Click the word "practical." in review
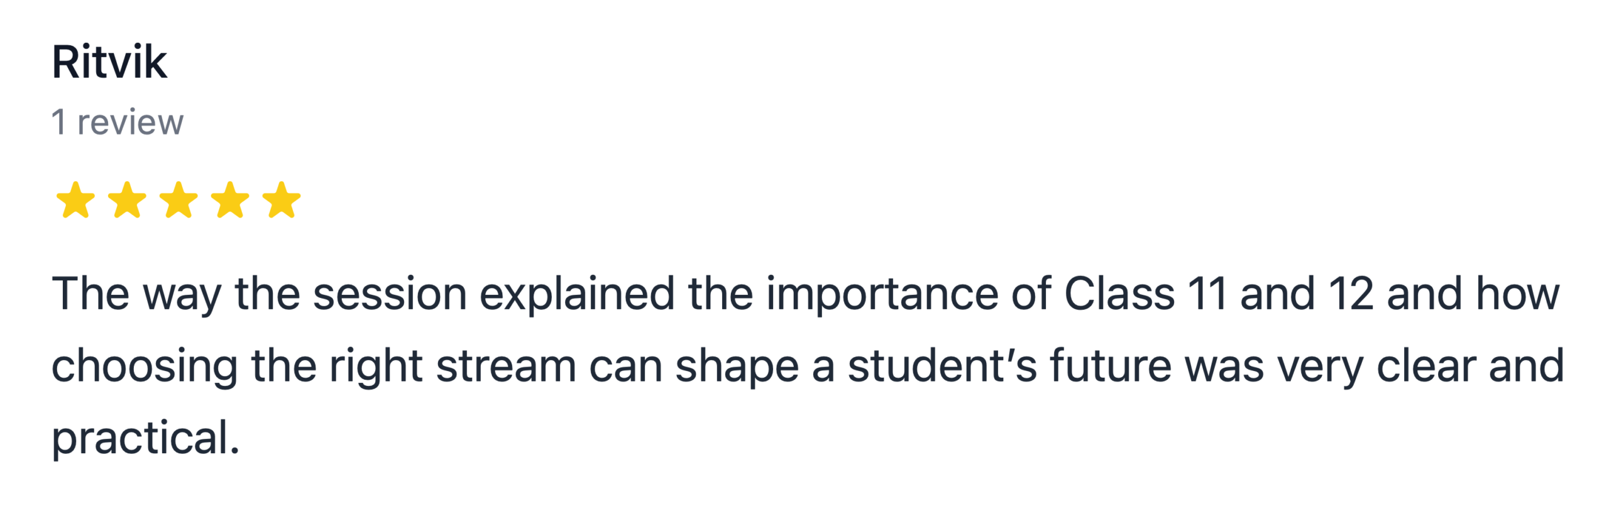Image resolution: width=1609 pixels, height=513 pixels. coord(146,438)
